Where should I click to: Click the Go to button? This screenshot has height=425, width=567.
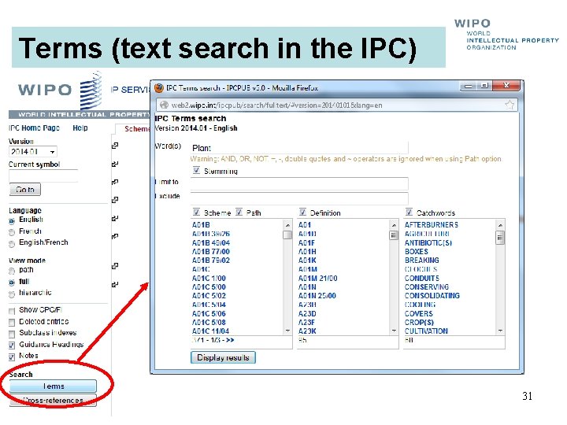[x=25, y=190]
